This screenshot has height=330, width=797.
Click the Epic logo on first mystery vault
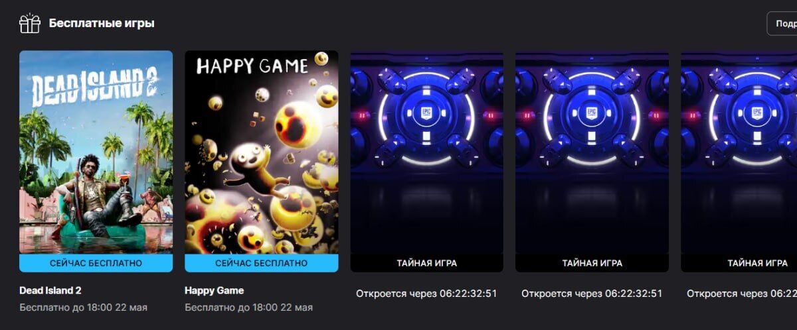coord(426,112)
